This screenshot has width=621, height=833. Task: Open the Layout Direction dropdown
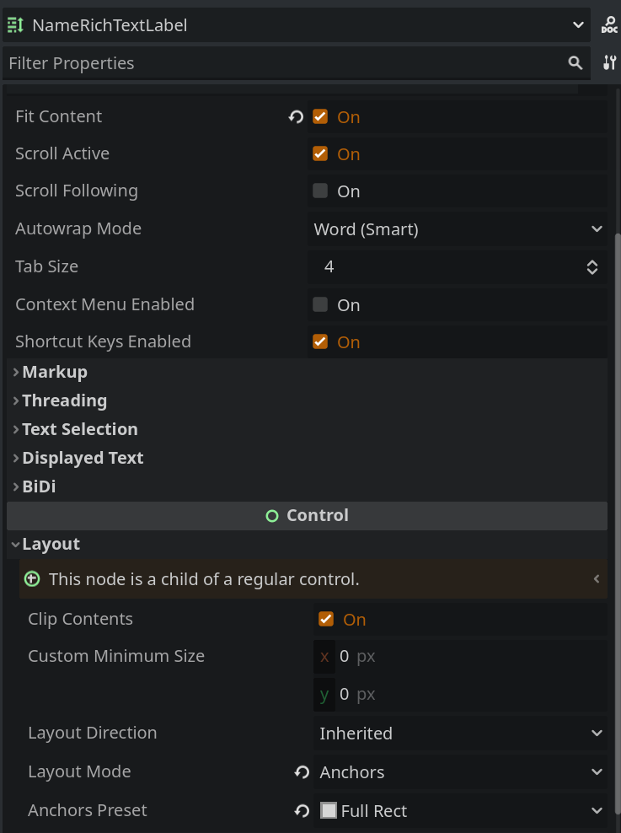pyautogui.click(x=461, y=733)
